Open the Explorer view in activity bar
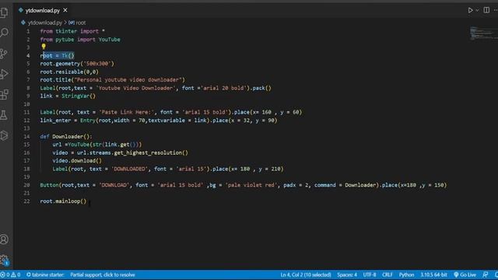The height and width of the screenshot is (280, 498). (5, 12)
